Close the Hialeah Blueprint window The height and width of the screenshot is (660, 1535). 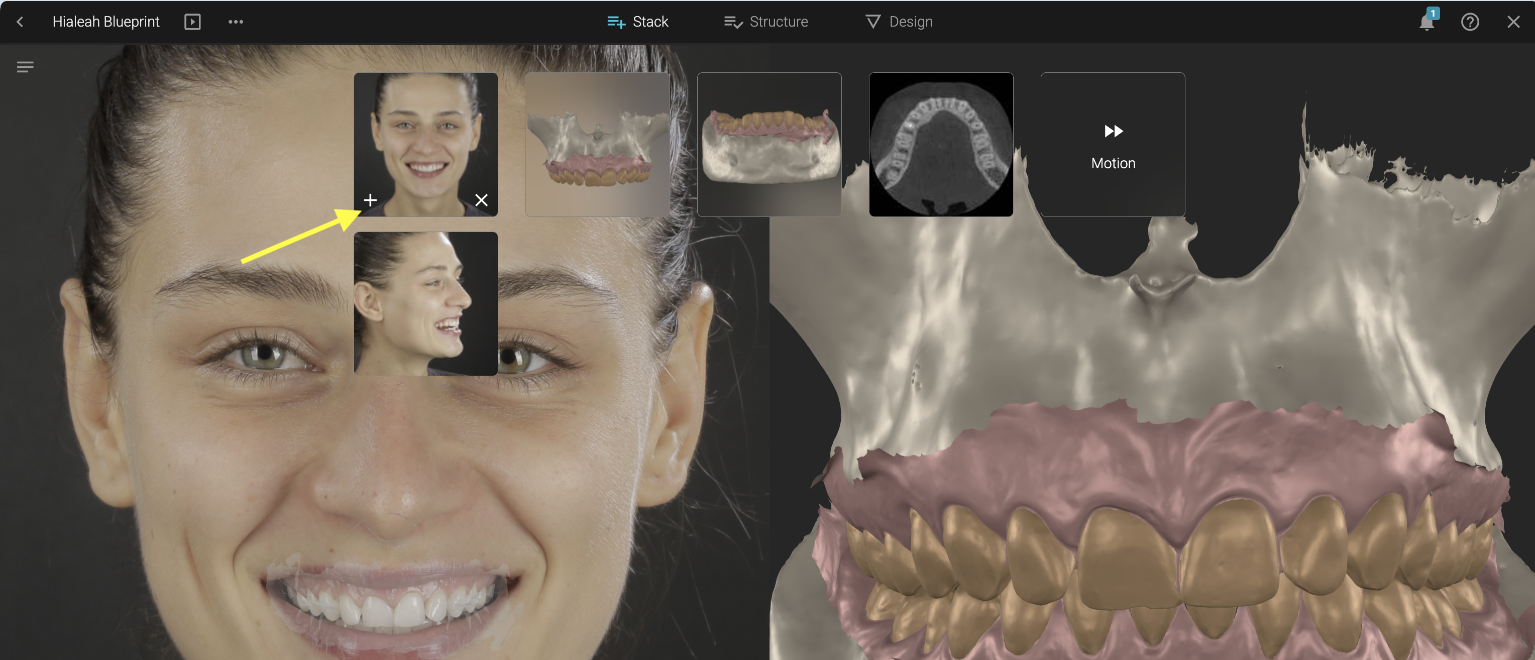(x=1513, y=22)
